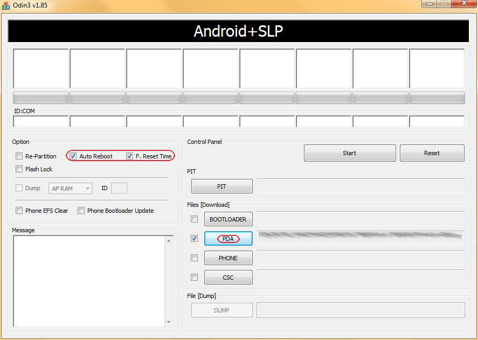478x340 pixels.
Task: Click the Odin3 app icon in title bar
Action: [x=6, y=5]
